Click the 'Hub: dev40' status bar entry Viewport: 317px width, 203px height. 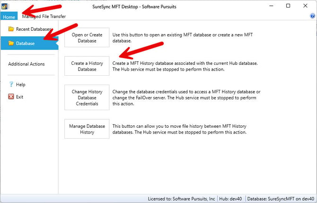pyautogui.click(x=230, y=199)
